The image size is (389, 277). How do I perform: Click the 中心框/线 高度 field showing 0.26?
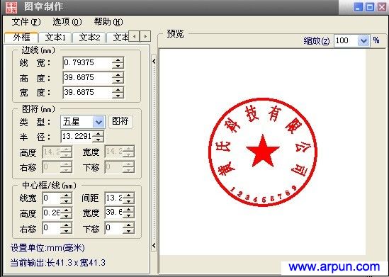click(51, 213)
